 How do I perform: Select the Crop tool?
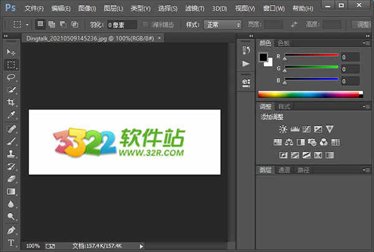pos(11,103)
